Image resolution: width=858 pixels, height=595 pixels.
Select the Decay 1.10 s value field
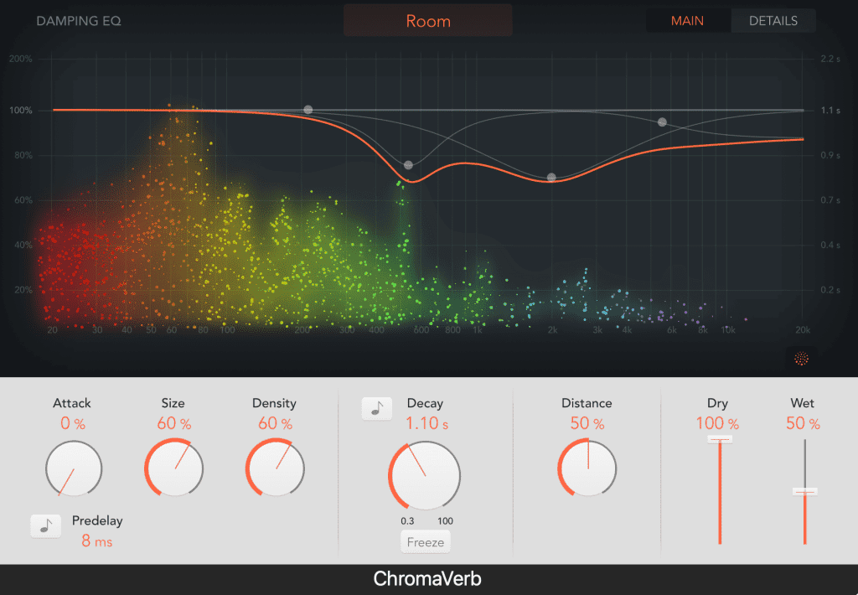pos(426,423)
